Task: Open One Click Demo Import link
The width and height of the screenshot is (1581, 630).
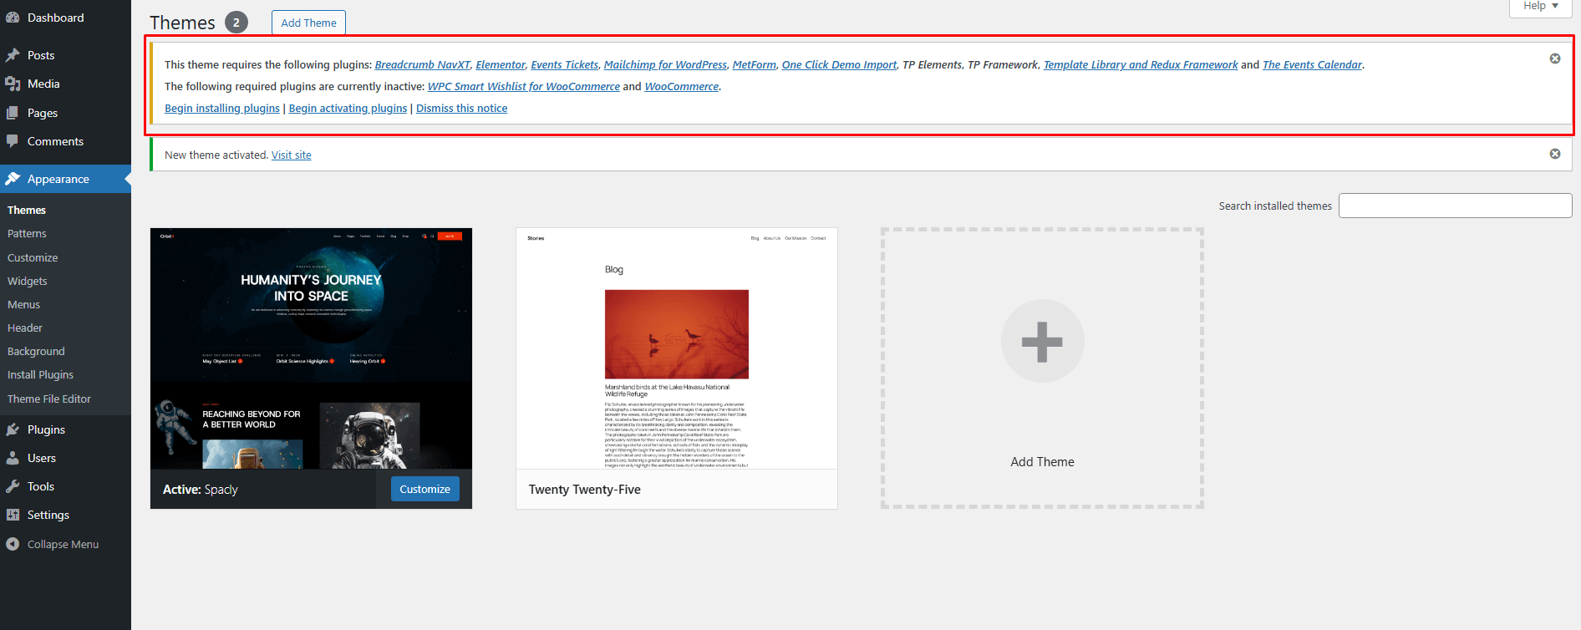Action: tap(839, 64)
